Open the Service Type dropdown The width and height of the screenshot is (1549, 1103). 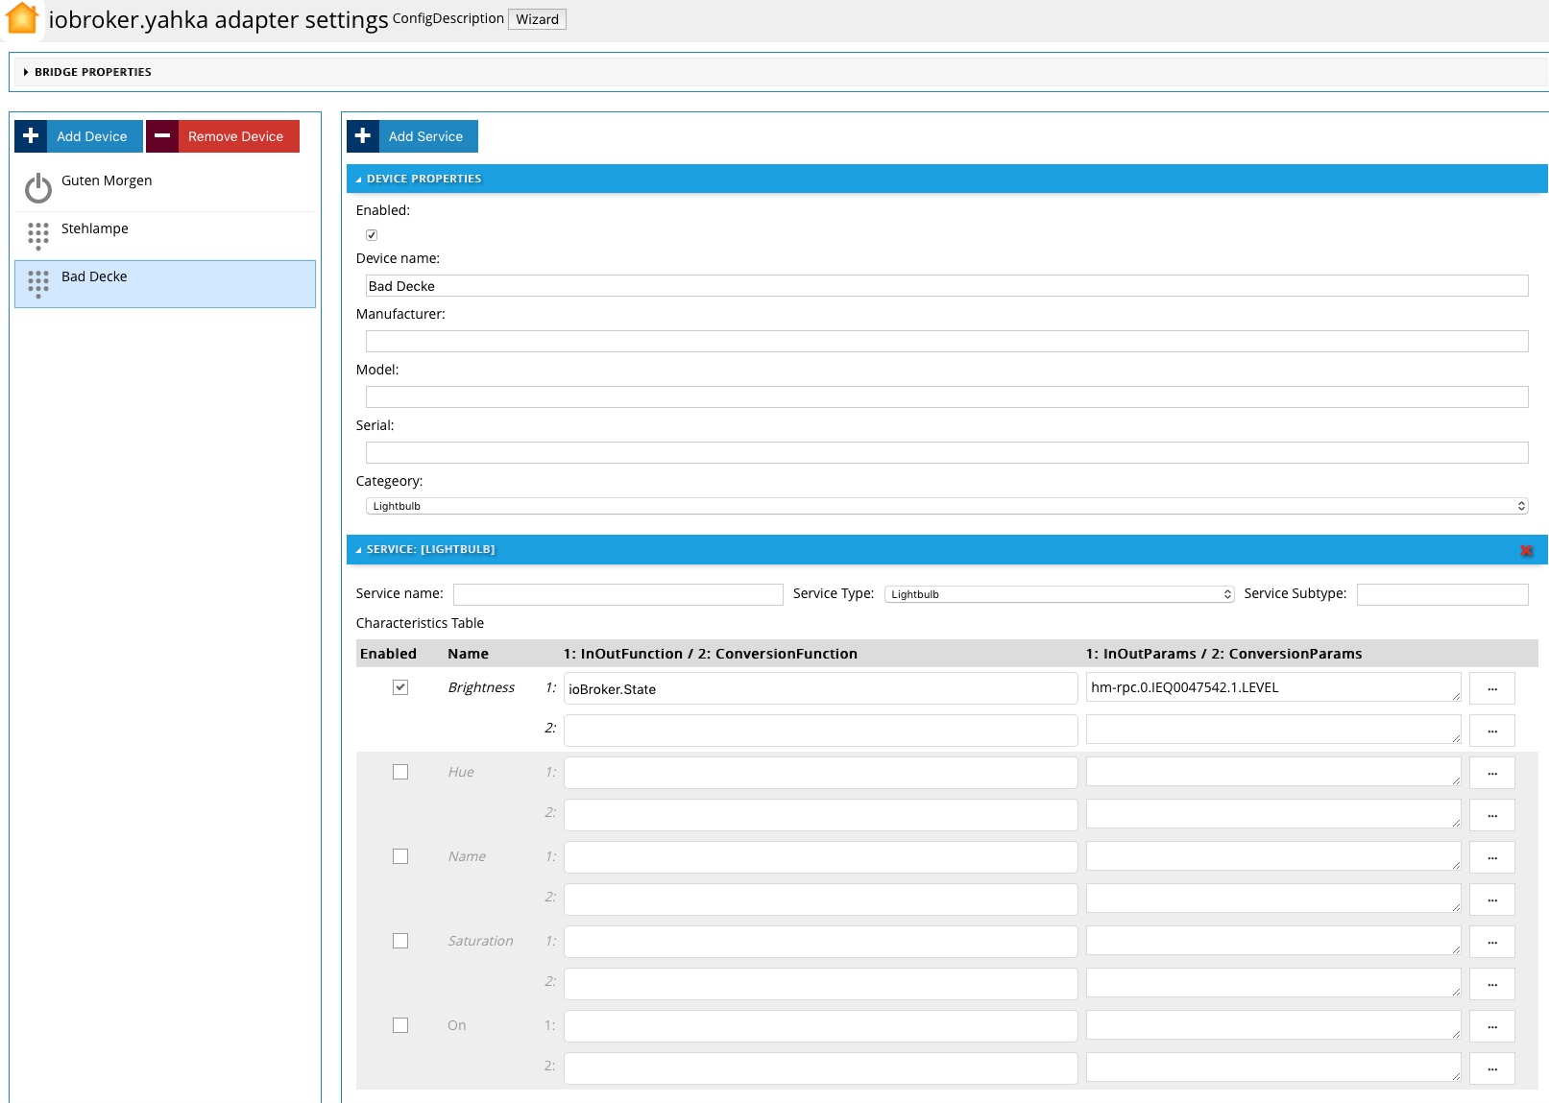[1058, 594]
